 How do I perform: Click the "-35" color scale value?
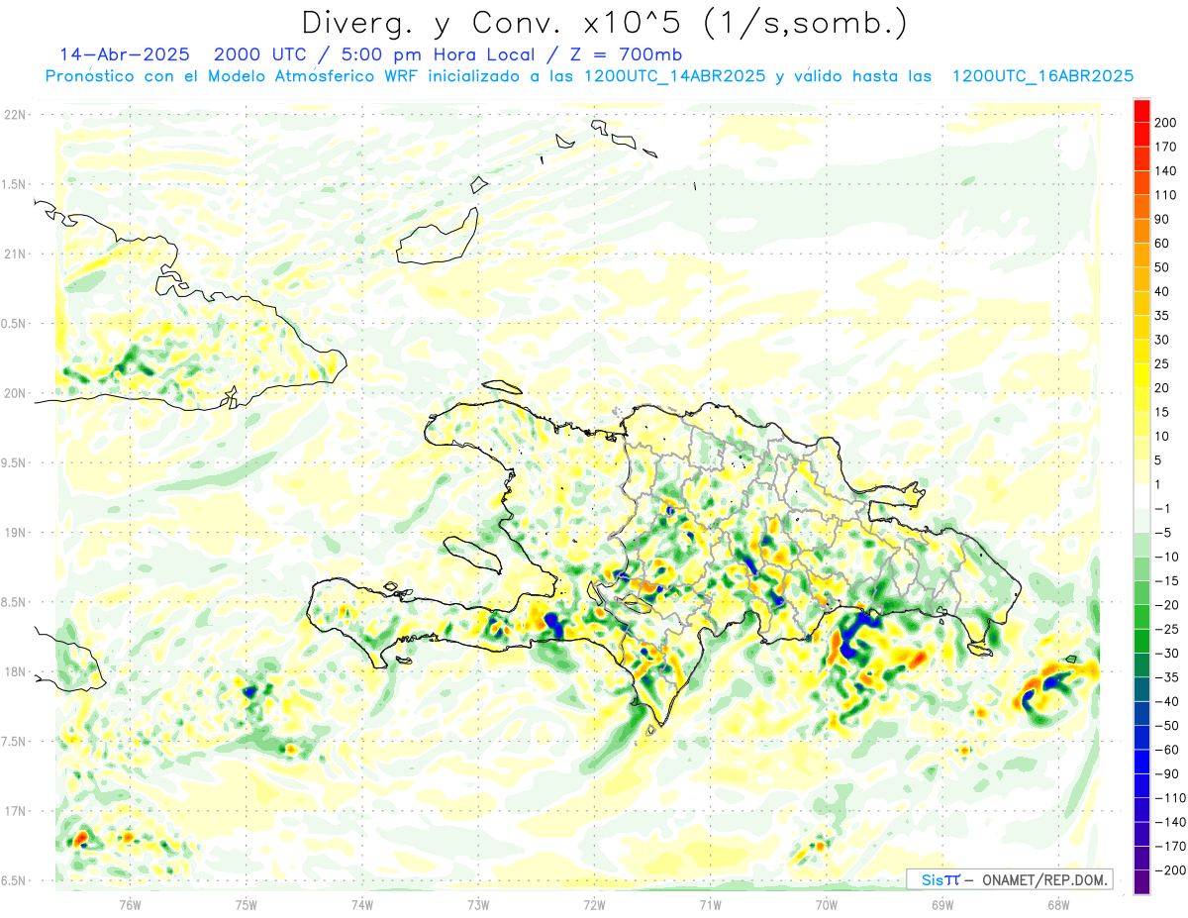tap(1165, 678)
